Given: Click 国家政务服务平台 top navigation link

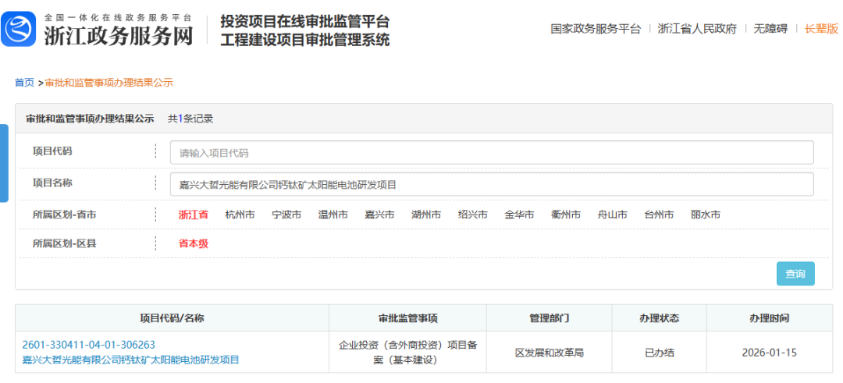Looking at the screenshot, I should [596, 29].
